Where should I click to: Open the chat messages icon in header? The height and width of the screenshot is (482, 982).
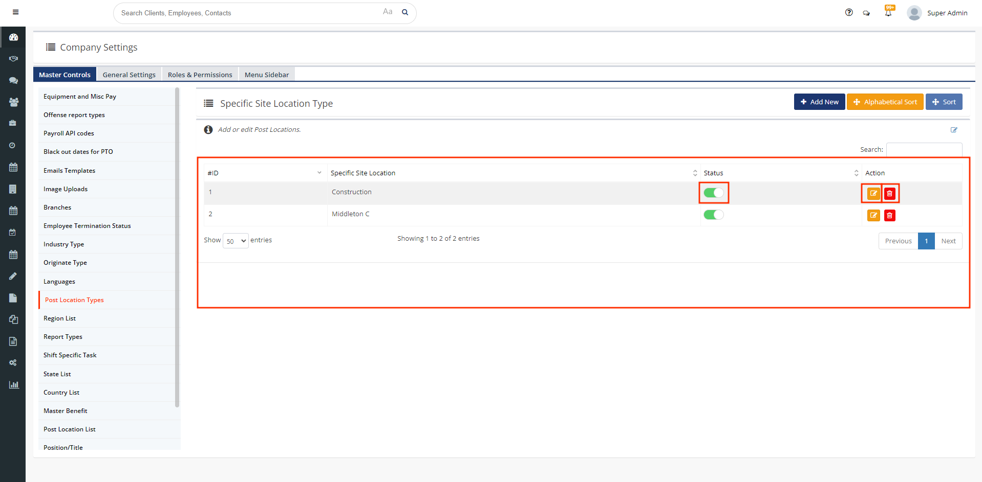point(866,13)
